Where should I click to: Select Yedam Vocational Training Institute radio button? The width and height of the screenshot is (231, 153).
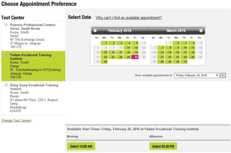point(6,55)
